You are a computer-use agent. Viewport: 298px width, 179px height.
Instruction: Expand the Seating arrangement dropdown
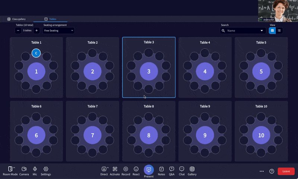point(58,31)
